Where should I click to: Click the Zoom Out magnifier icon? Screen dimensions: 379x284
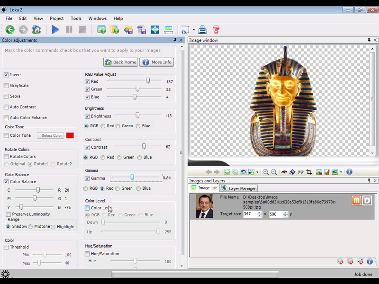point(274,172)
